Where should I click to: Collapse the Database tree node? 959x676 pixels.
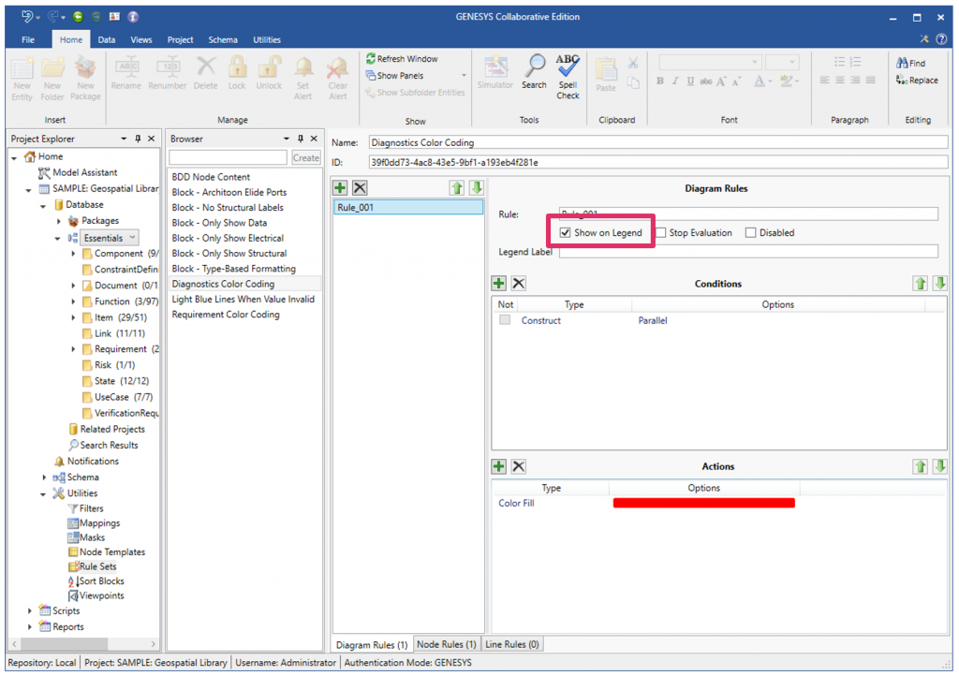click(x=43, y=205)
